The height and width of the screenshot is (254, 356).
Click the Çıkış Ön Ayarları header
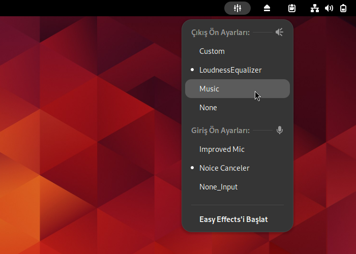point(220,33)
